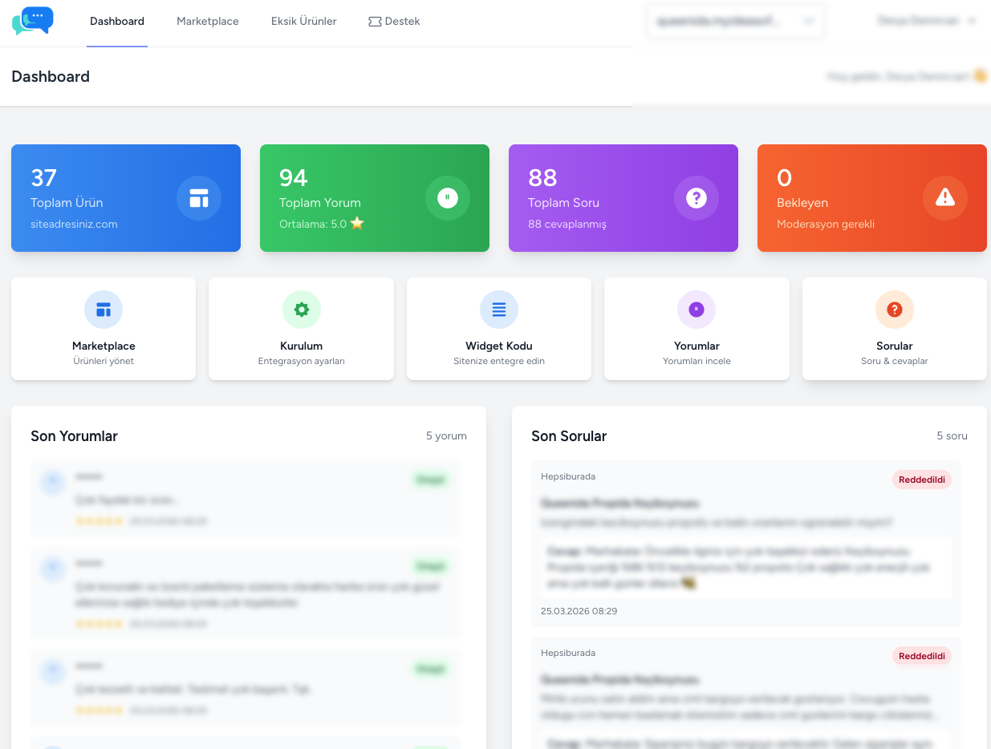This screenshot has width=991, height=749.
Task: Click the Toplam Yorum quote icon
Action: 447,198
